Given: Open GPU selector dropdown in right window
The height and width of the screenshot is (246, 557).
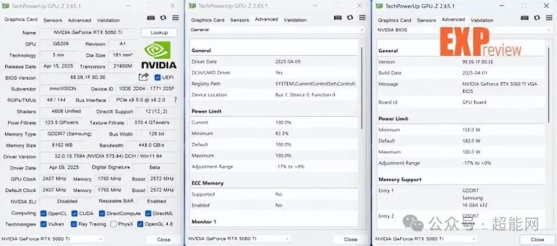Looking at the screenshot, I should click(x=425, y=239).
